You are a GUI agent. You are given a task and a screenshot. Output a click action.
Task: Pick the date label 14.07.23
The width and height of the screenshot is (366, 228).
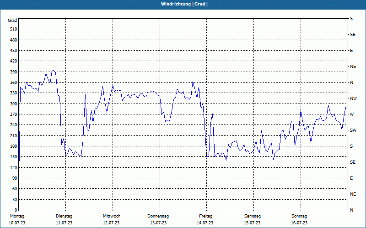click(205, 223)
